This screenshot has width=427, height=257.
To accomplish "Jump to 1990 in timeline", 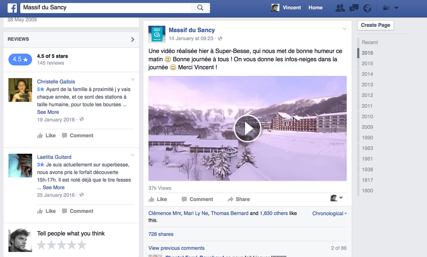I will [x=367, y=138].
